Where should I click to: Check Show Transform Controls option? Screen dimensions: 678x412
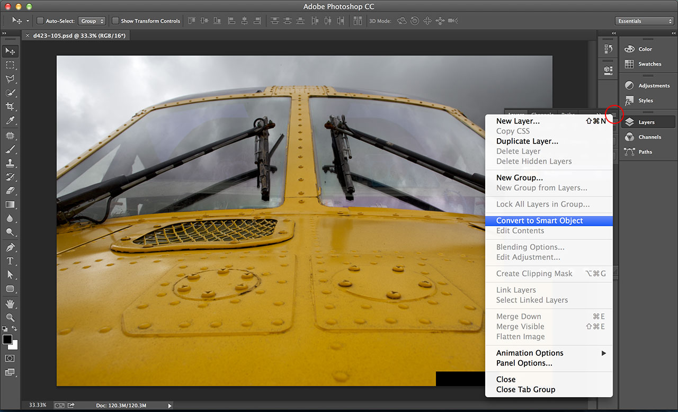pos(115,21)
